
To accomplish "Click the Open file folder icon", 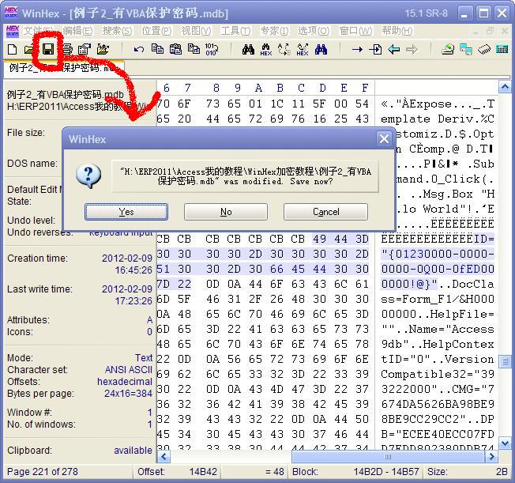I will [29, 50].
